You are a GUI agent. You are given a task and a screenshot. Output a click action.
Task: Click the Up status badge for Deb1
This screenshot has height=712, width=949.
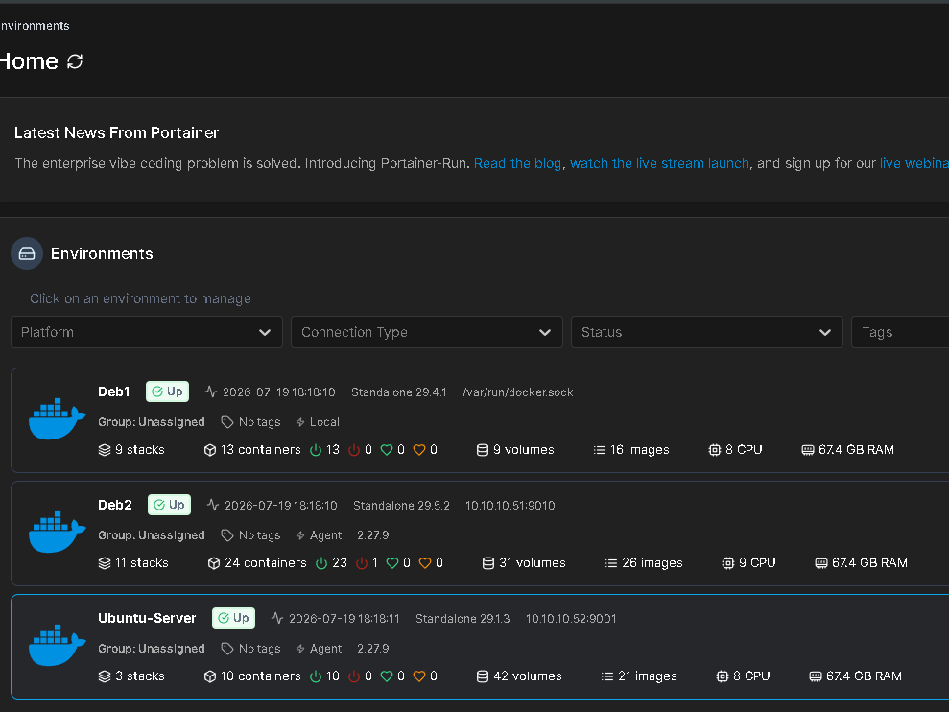168,392
